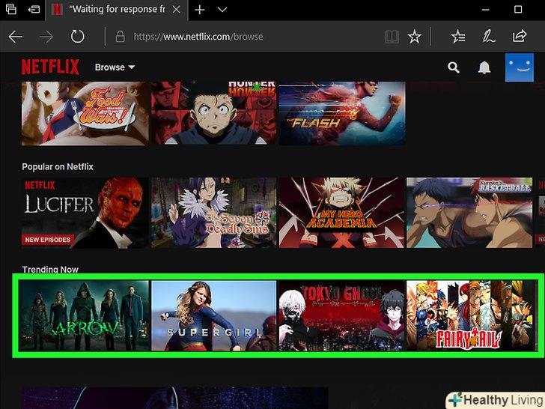Toggle Reading view book icon
545x409 pixels.
point(392,37)
